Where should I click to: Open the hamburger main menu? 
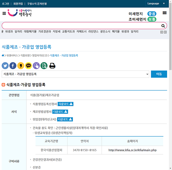pyautogui.click(x=4, y=14)
